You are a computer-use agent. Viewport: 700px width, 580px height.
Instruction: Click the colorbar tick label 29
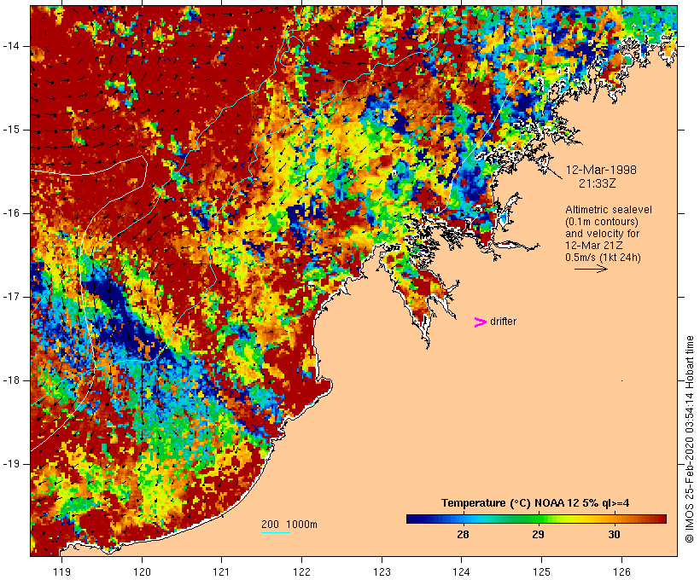click(538, 534)
